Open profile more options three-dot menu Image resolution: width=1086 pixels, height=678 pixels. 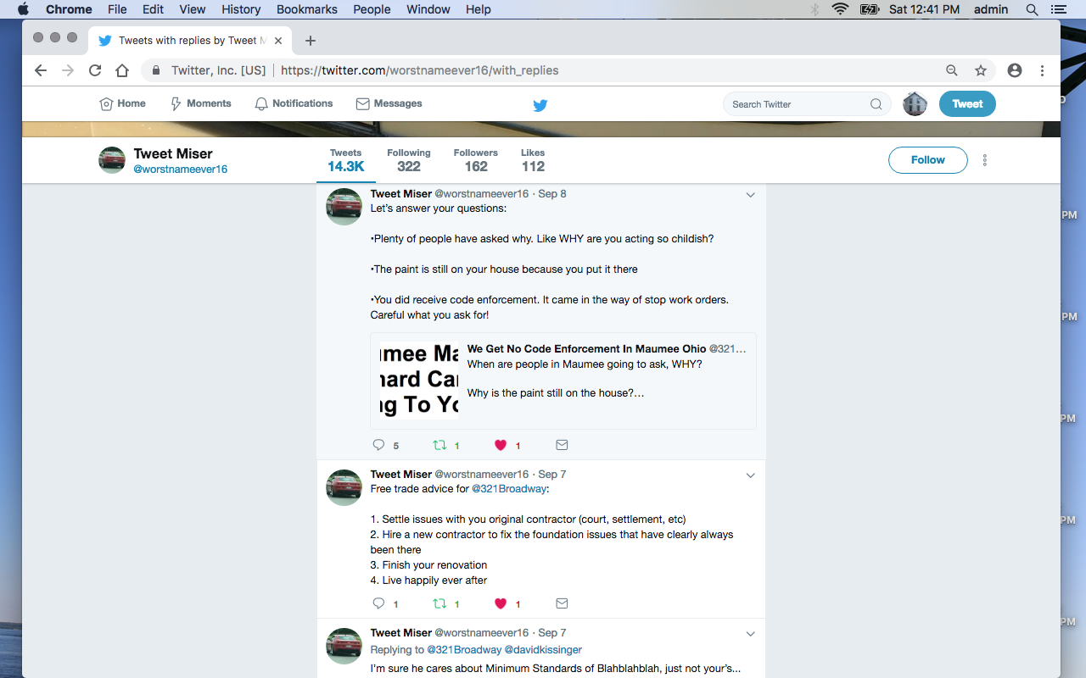tap(985, 160)
